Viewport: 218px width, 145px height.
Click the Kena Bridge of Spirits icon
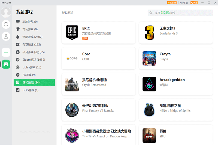tap(149, 110)
